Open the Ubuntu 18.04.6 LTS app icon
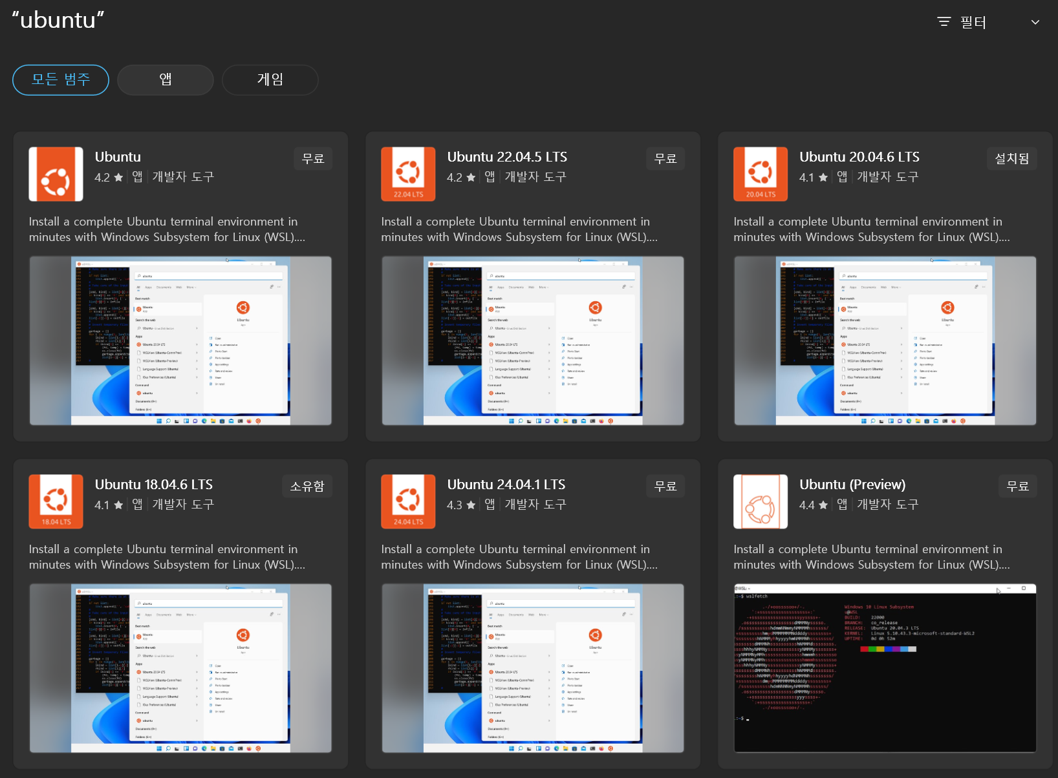This screenshot has height=778, width=1058. click(56, 501)
